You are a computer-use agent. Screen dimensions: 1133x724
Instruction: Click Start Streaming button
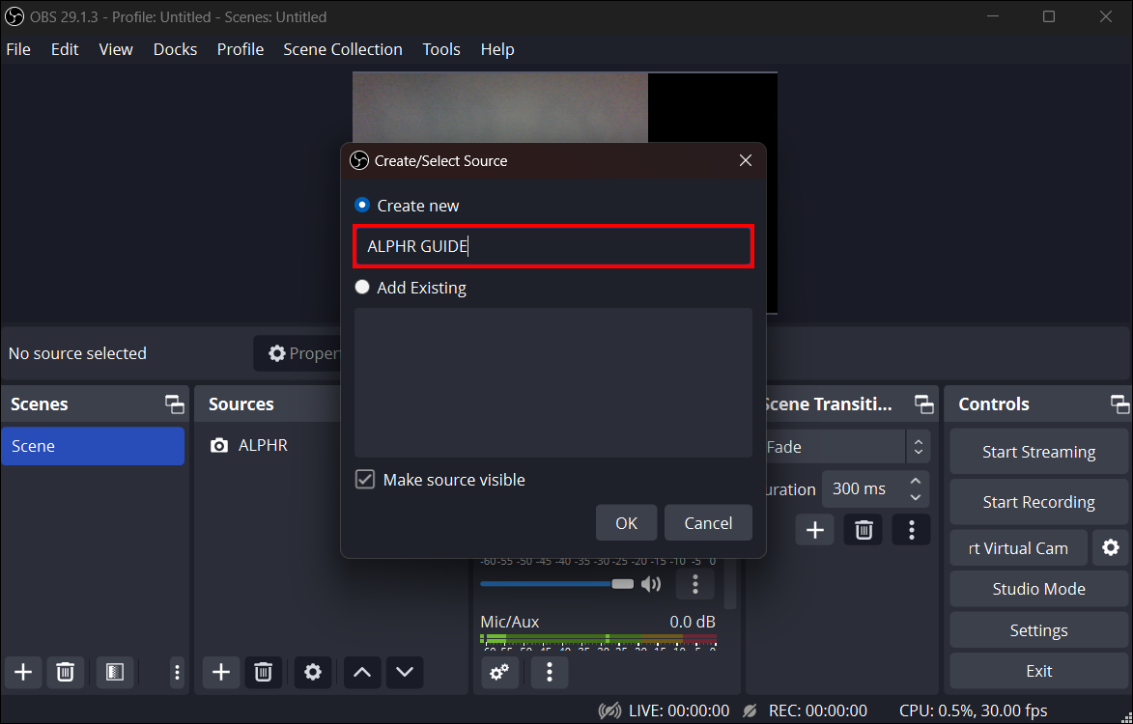coord(1038,451)
